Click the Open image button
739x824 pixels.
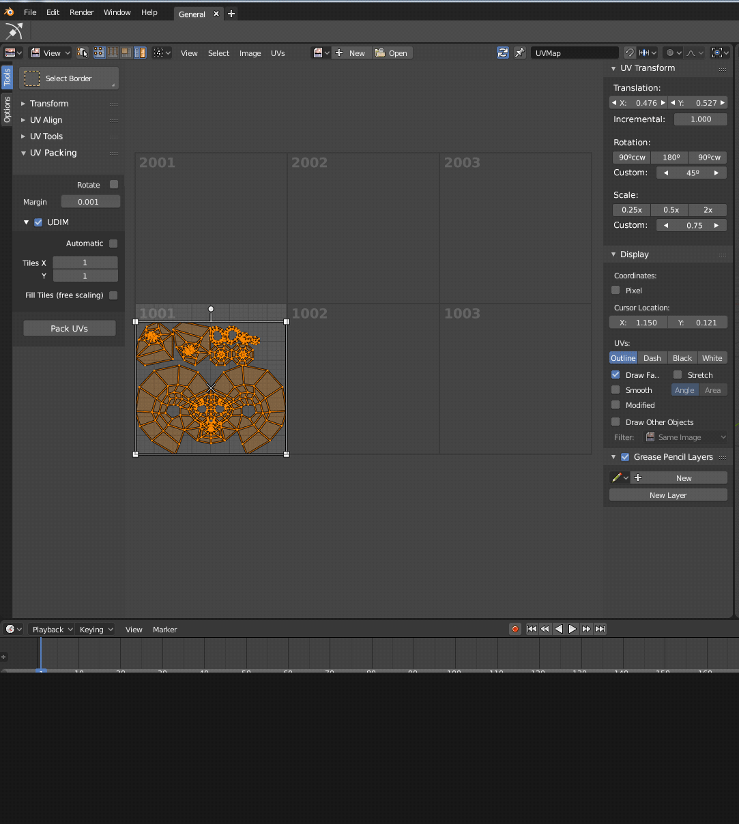(x=392, y=53)
